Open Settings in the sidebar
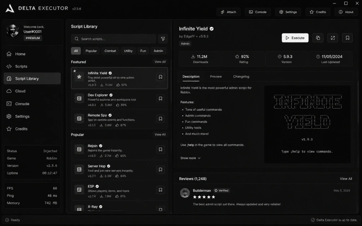Image resolution: width=362 pixels, height=226 pixels. pyautogui.click(x=32, y=116)
